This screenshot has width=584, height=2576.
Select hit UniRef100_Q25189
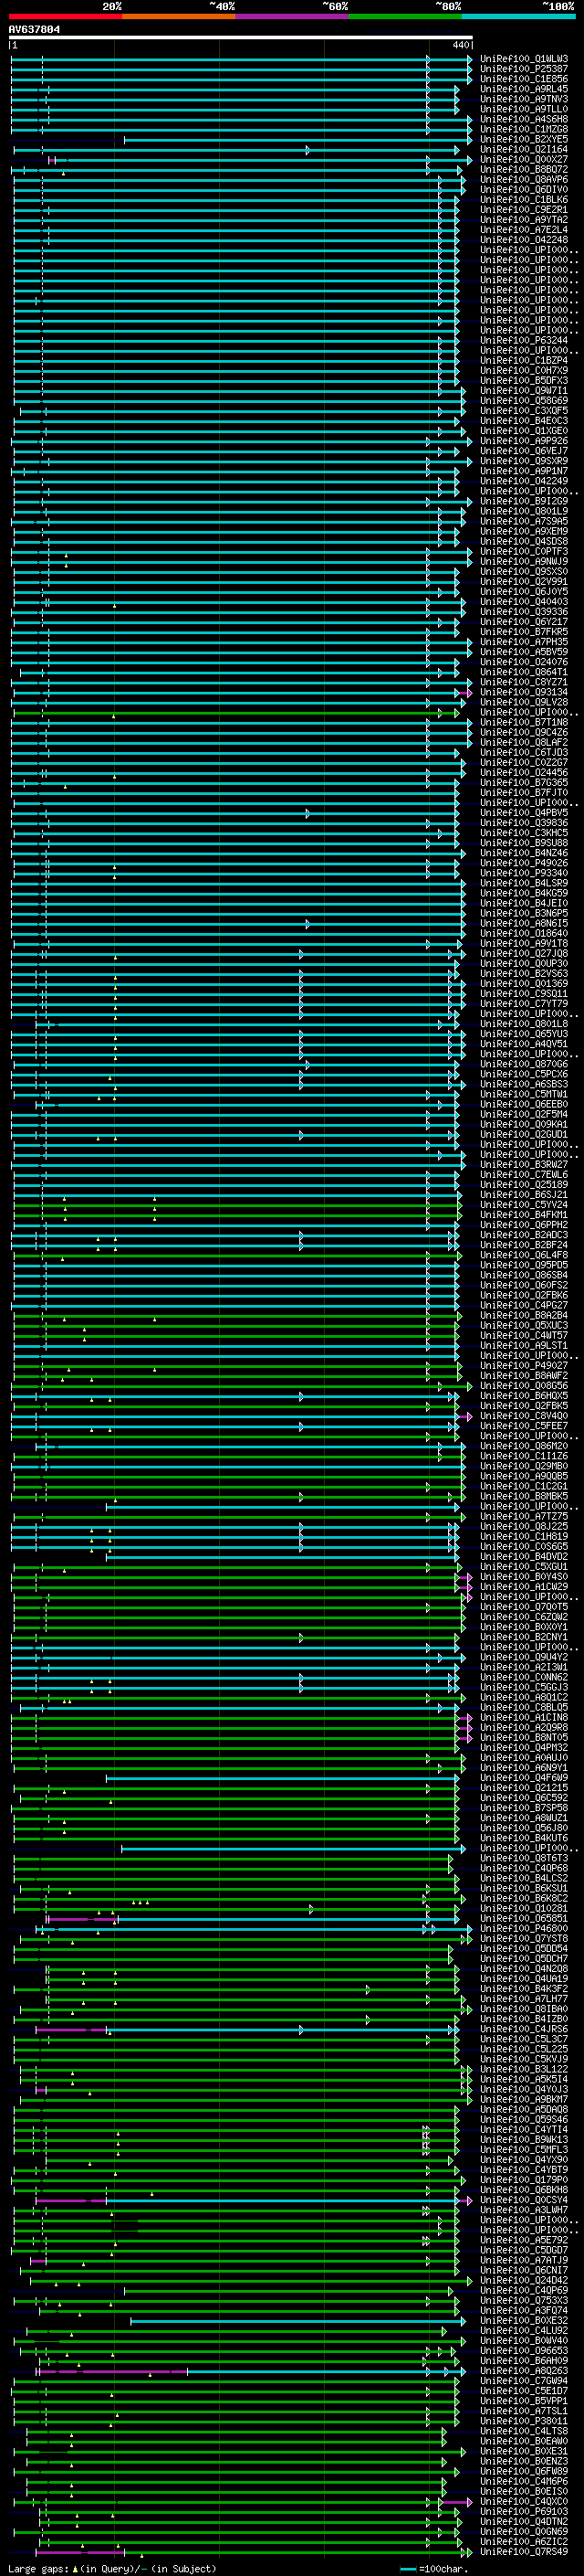pyautogui.click(x=524, y=1185)
